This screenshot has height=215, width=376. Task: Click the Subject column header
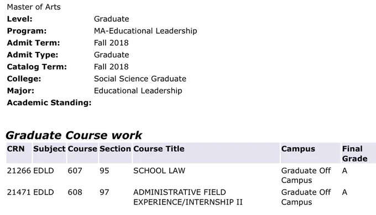point(49,149)
